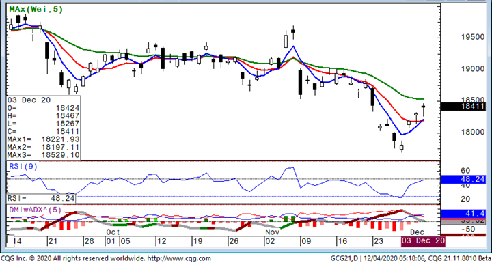Click the Dec month label on time axis
The width and height of the screenshot is (492, 263).
click(x=418, y=232)
